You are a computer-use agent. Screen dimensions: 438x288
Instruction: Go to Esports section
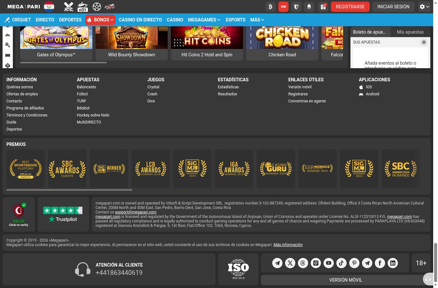pos(236,20)
